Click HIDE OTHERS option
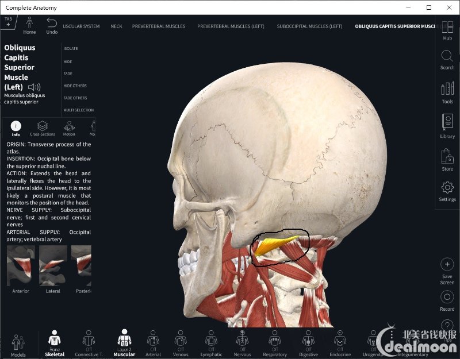 [x=75, y=86]
